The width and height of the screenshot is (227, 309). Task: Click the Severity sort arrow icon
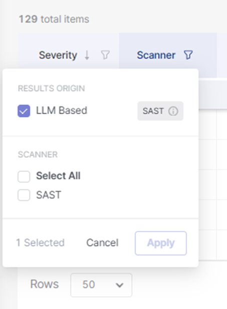87,55
